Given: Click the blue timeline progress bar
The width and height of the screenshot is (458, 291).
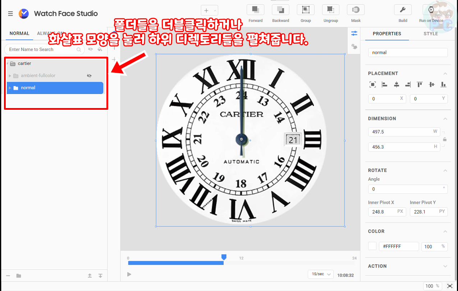Looking at the screenshot, I should 176,263.
